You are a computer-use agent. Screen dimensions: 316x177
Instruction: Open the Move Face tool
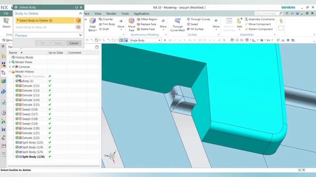point(132,25)
